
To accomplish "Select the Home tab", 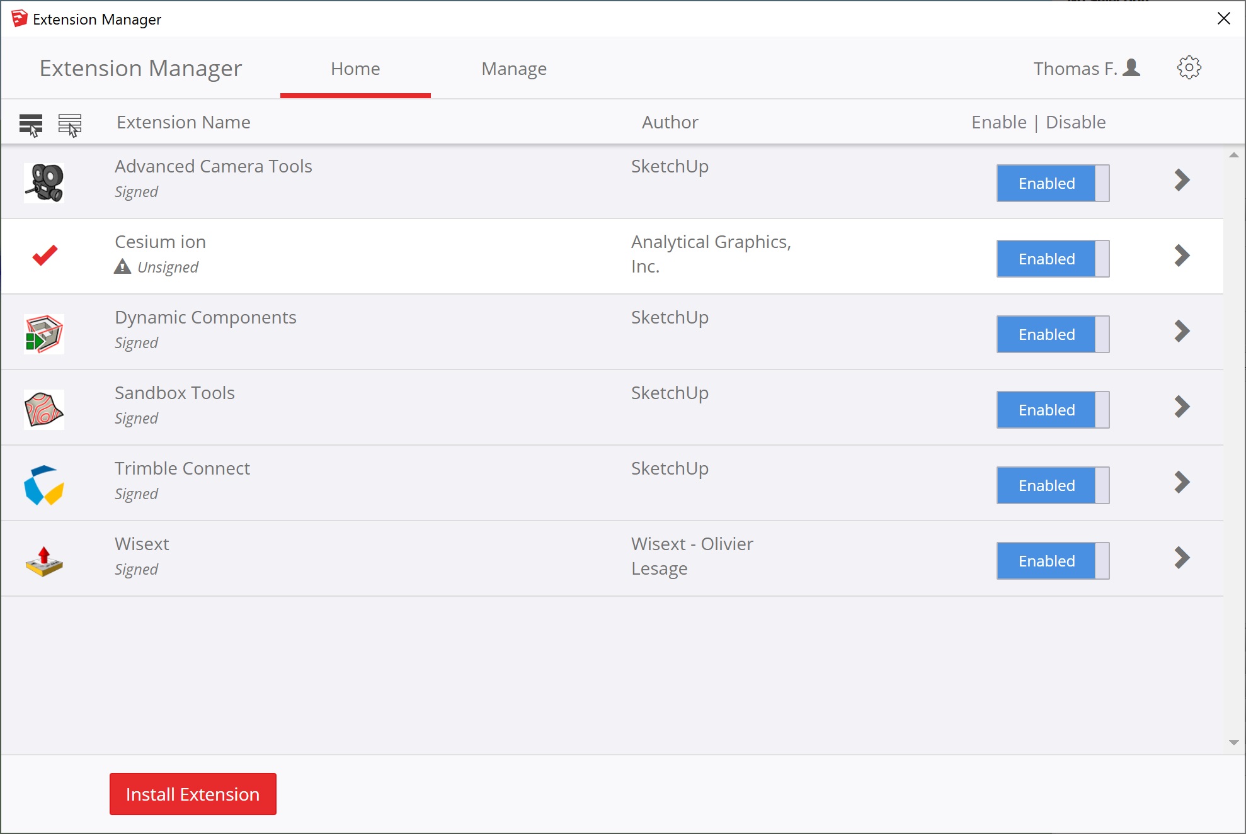I will pos(355,69).
